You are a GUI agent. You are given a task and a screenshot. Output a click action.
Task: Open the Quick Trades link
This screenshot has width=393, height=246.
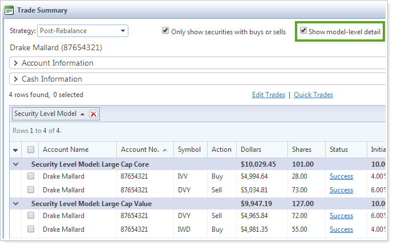tap(313, 95)
